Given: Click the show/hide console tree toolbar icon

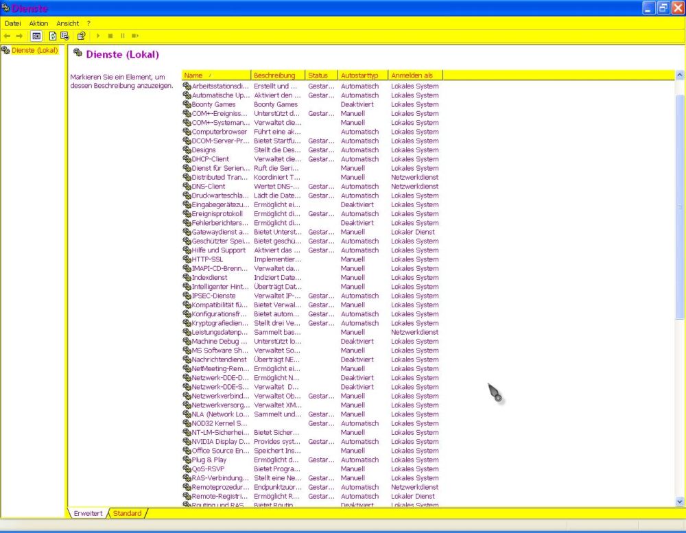Looking at the screenshot, I should 36,36.
